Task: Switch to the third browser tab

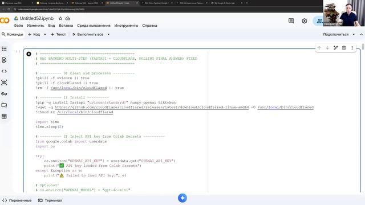Action: pos(87,3)
